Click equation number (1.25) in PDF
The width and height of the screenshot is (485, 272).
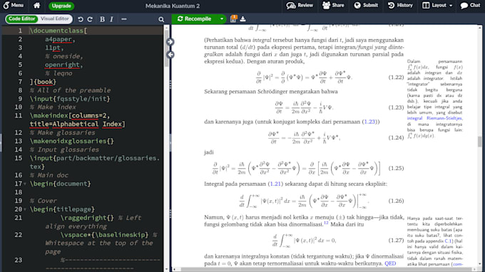tap(396, 168)
